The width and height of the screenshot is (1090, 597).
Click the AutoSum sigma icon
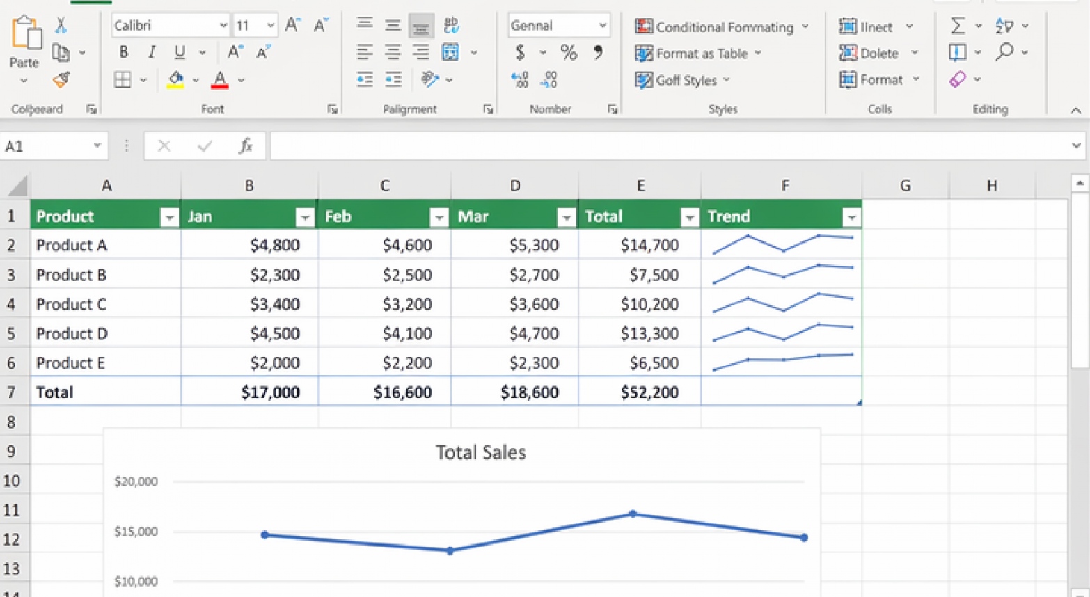click(958, 26)
